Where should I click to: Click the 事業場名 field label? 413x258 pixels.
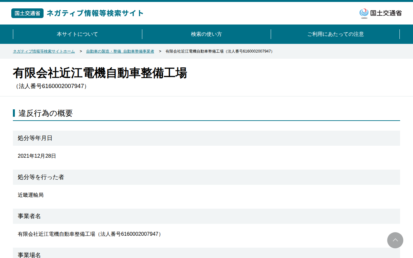click(29, 255)
